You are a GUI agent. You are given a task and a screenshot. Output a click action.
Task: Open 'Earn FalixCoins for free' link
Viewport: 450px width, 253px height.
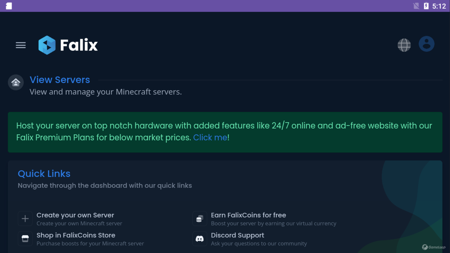[x=248, y=215]
